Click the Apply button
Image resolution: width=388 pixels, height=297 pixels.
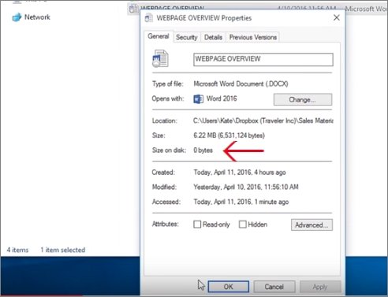(320, 287)
